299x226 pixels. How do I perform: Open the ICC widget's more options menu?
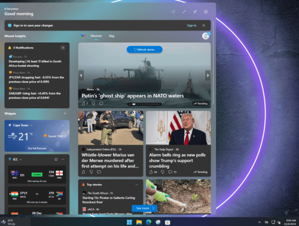tap(63, 160)
